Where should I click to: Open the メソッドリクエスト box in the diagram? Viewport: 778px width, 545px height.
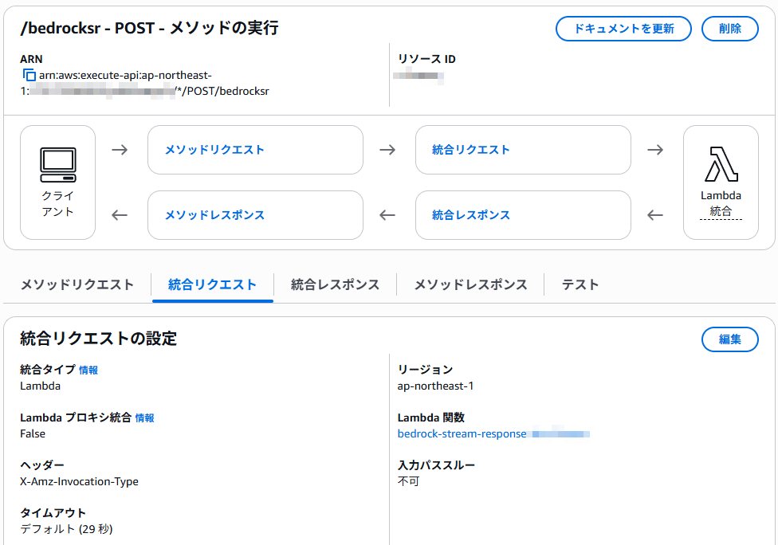click(x=256, y=150)
